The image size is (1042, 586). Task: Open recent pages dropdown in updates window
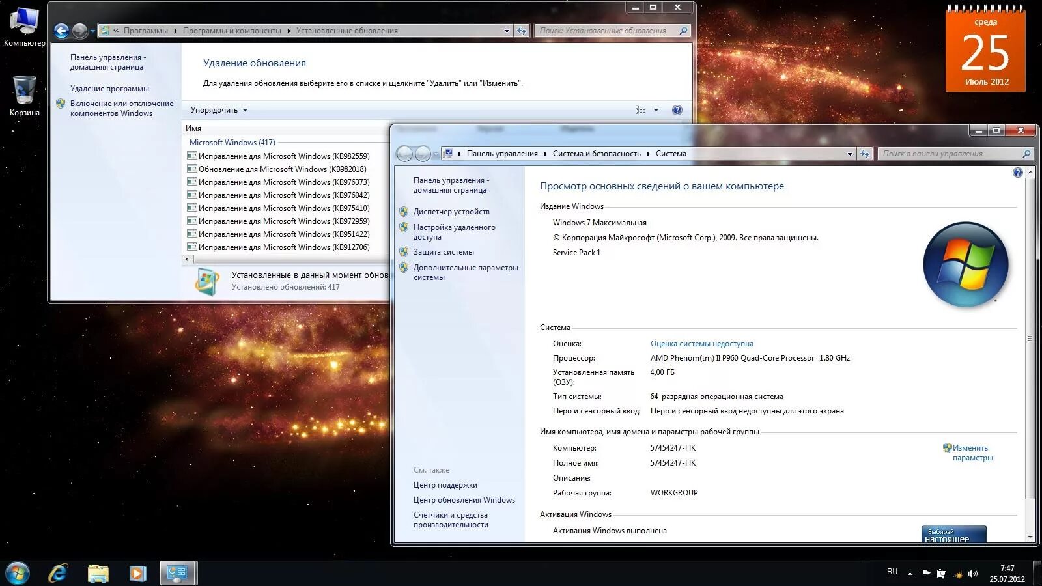click(x=92, y=31)
